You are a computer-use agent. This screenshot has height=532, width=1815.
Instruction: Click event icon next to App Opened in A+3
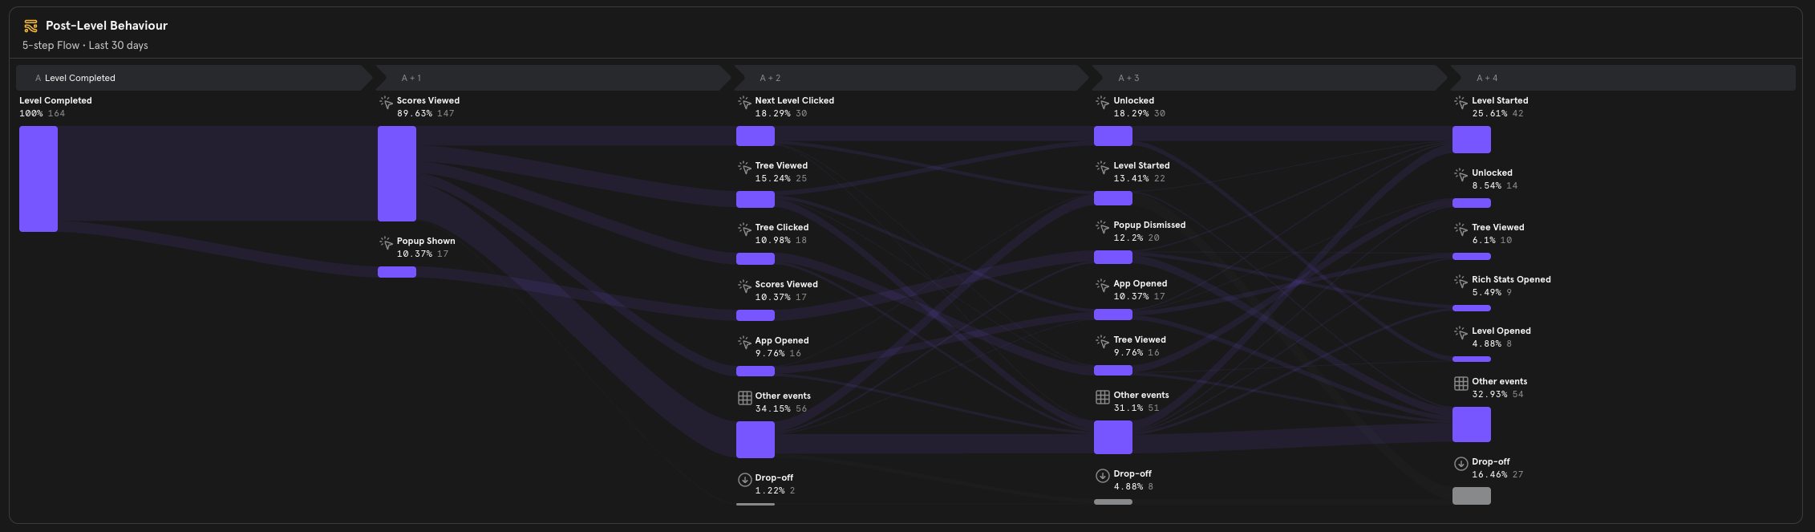point(1103,286)
